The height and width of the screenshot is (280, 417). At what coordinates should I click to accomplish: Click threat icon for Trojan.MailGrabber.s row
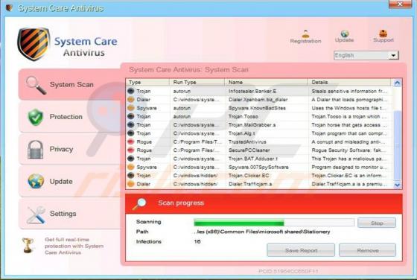(x=130, y=124)
